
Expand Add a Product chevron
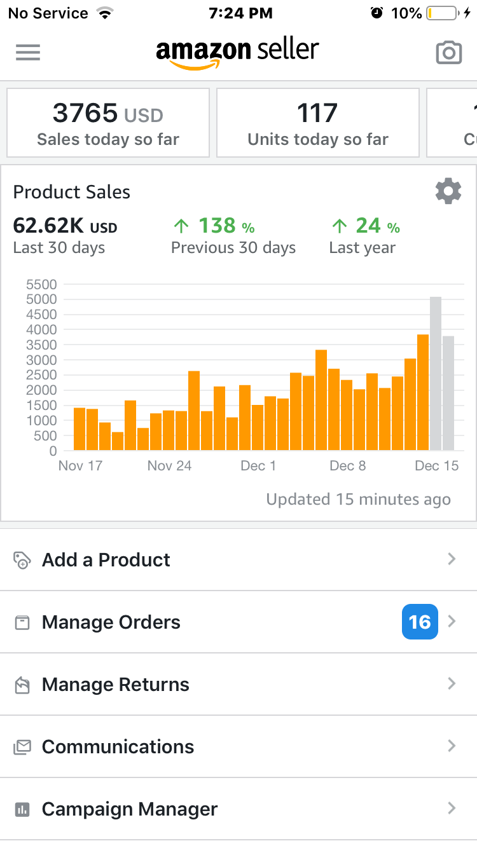452,559
